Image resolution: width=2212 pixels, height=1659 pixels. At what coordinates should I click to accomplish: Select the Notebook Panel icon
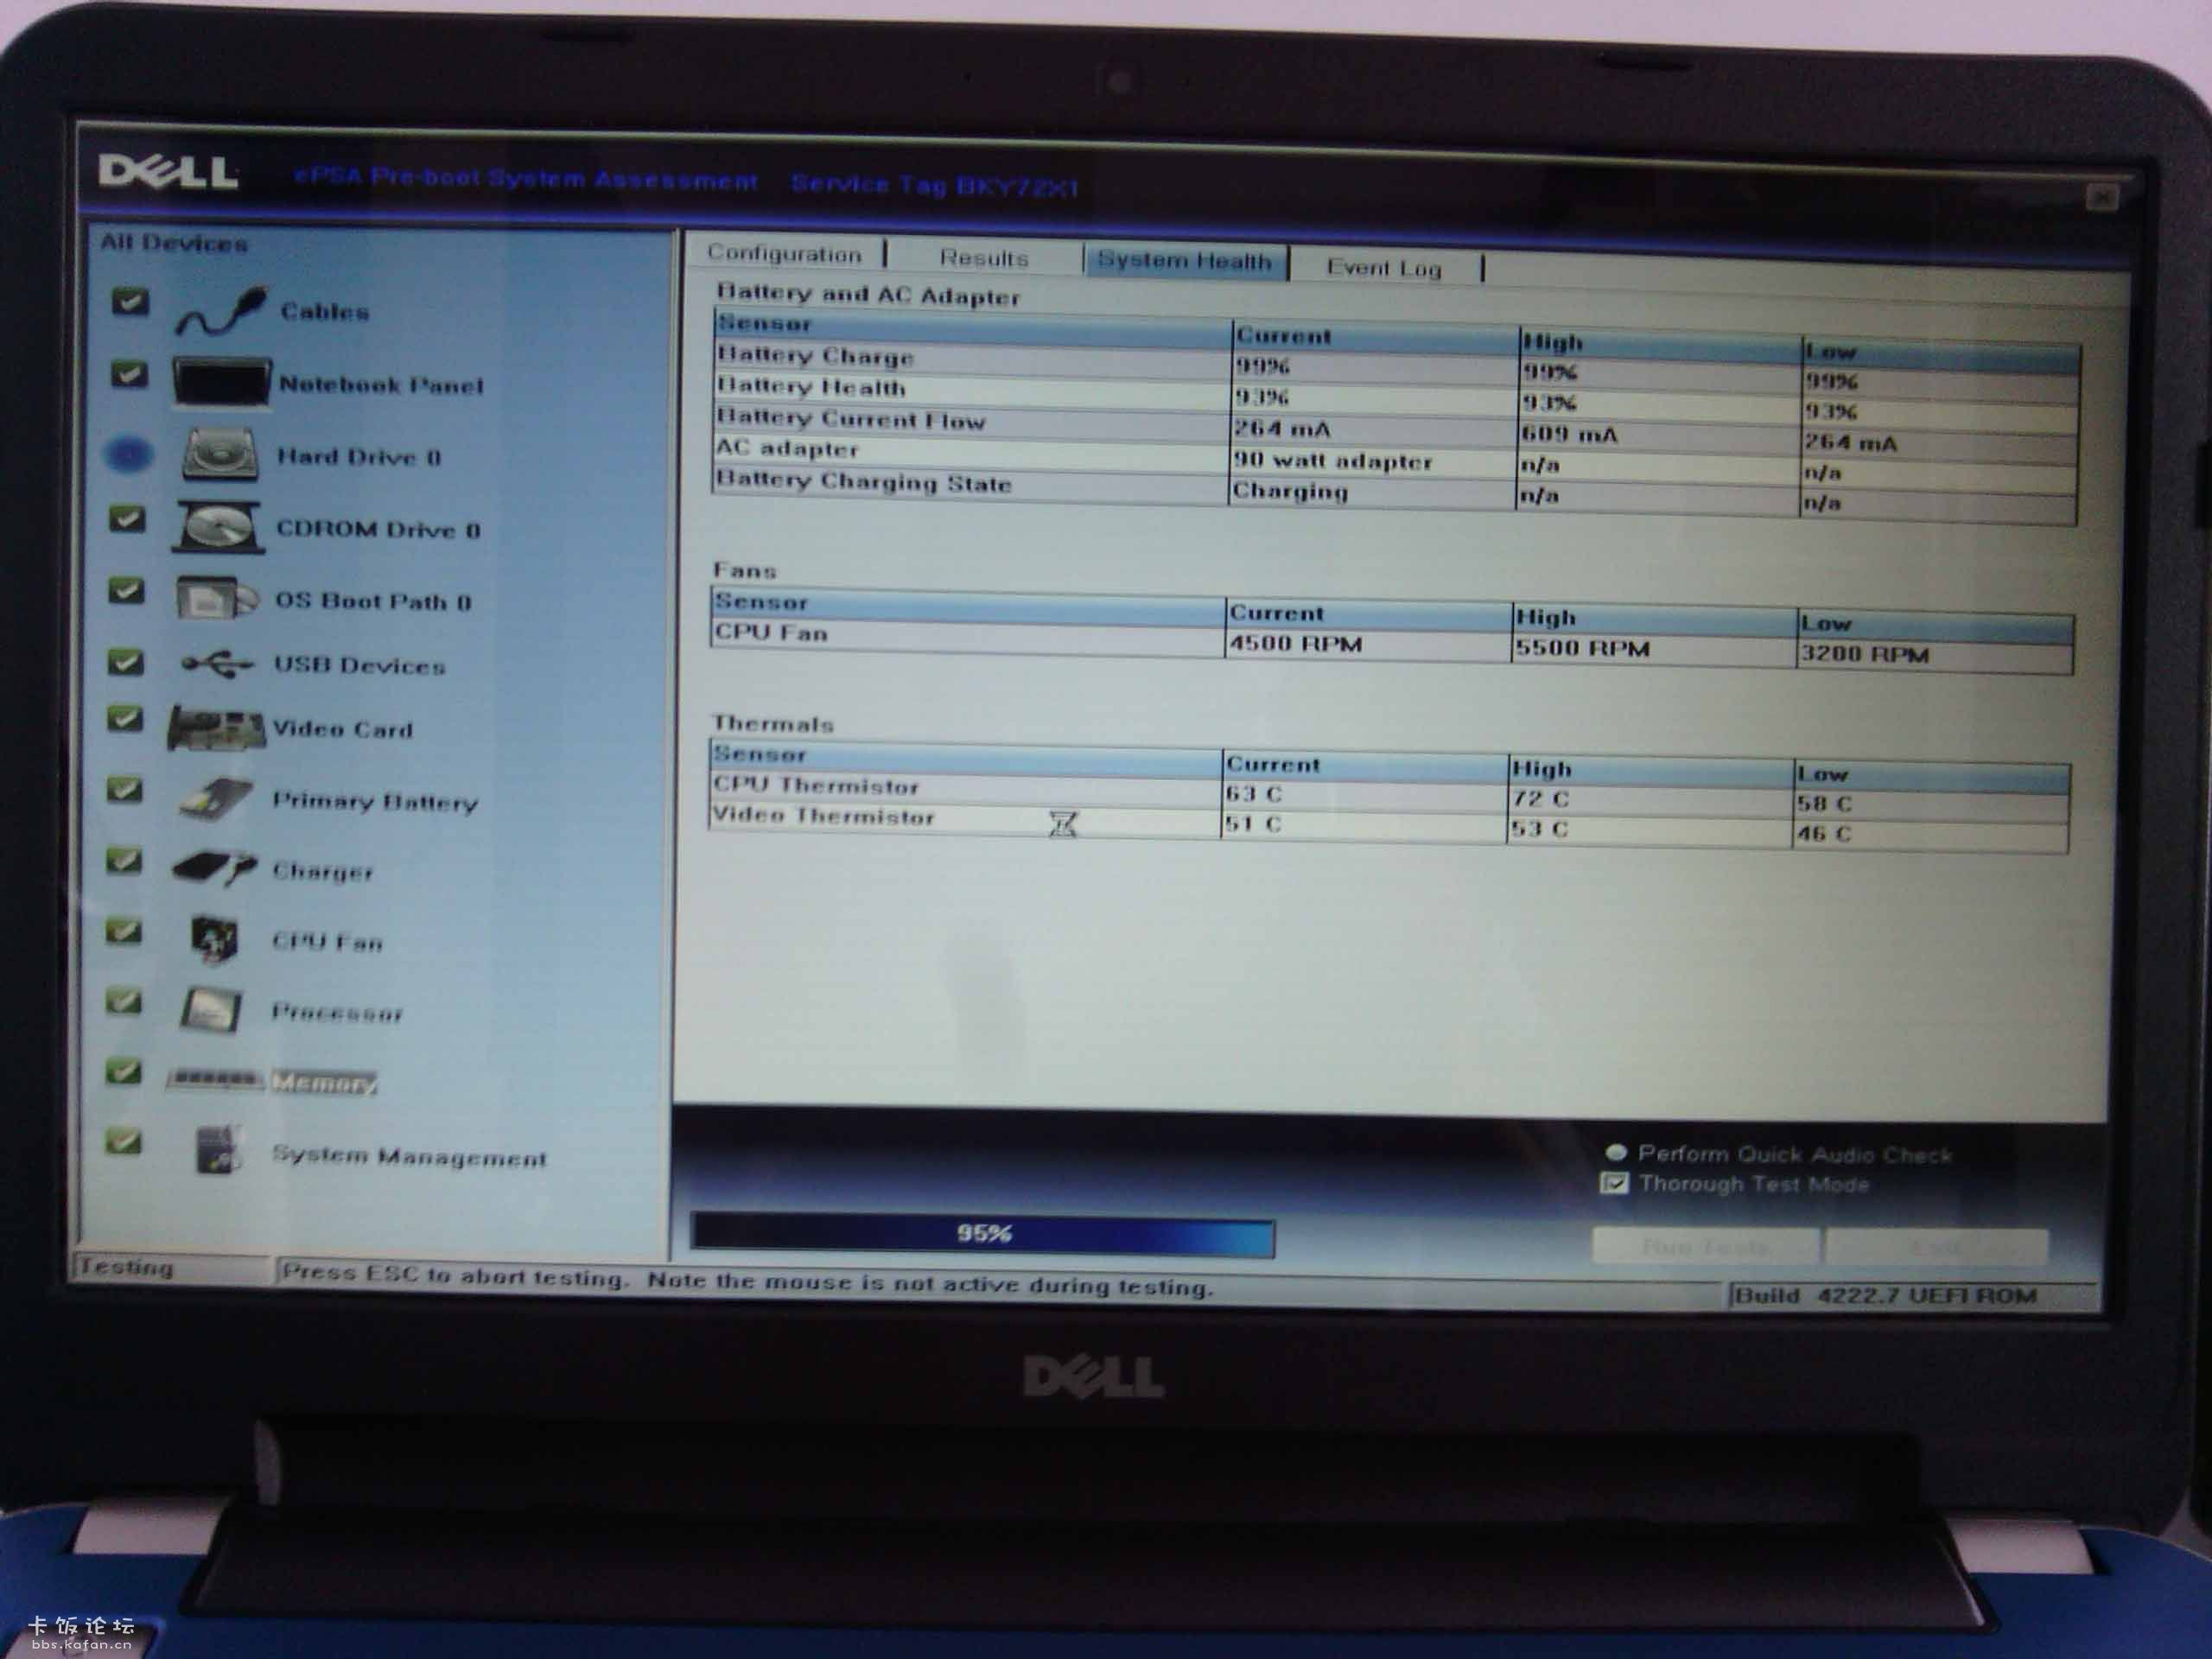(x=221, y=383)
